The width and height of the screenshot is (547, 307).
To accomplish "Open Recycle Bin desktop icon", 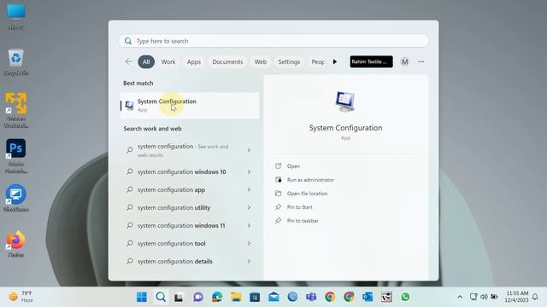I will point(16,61).
